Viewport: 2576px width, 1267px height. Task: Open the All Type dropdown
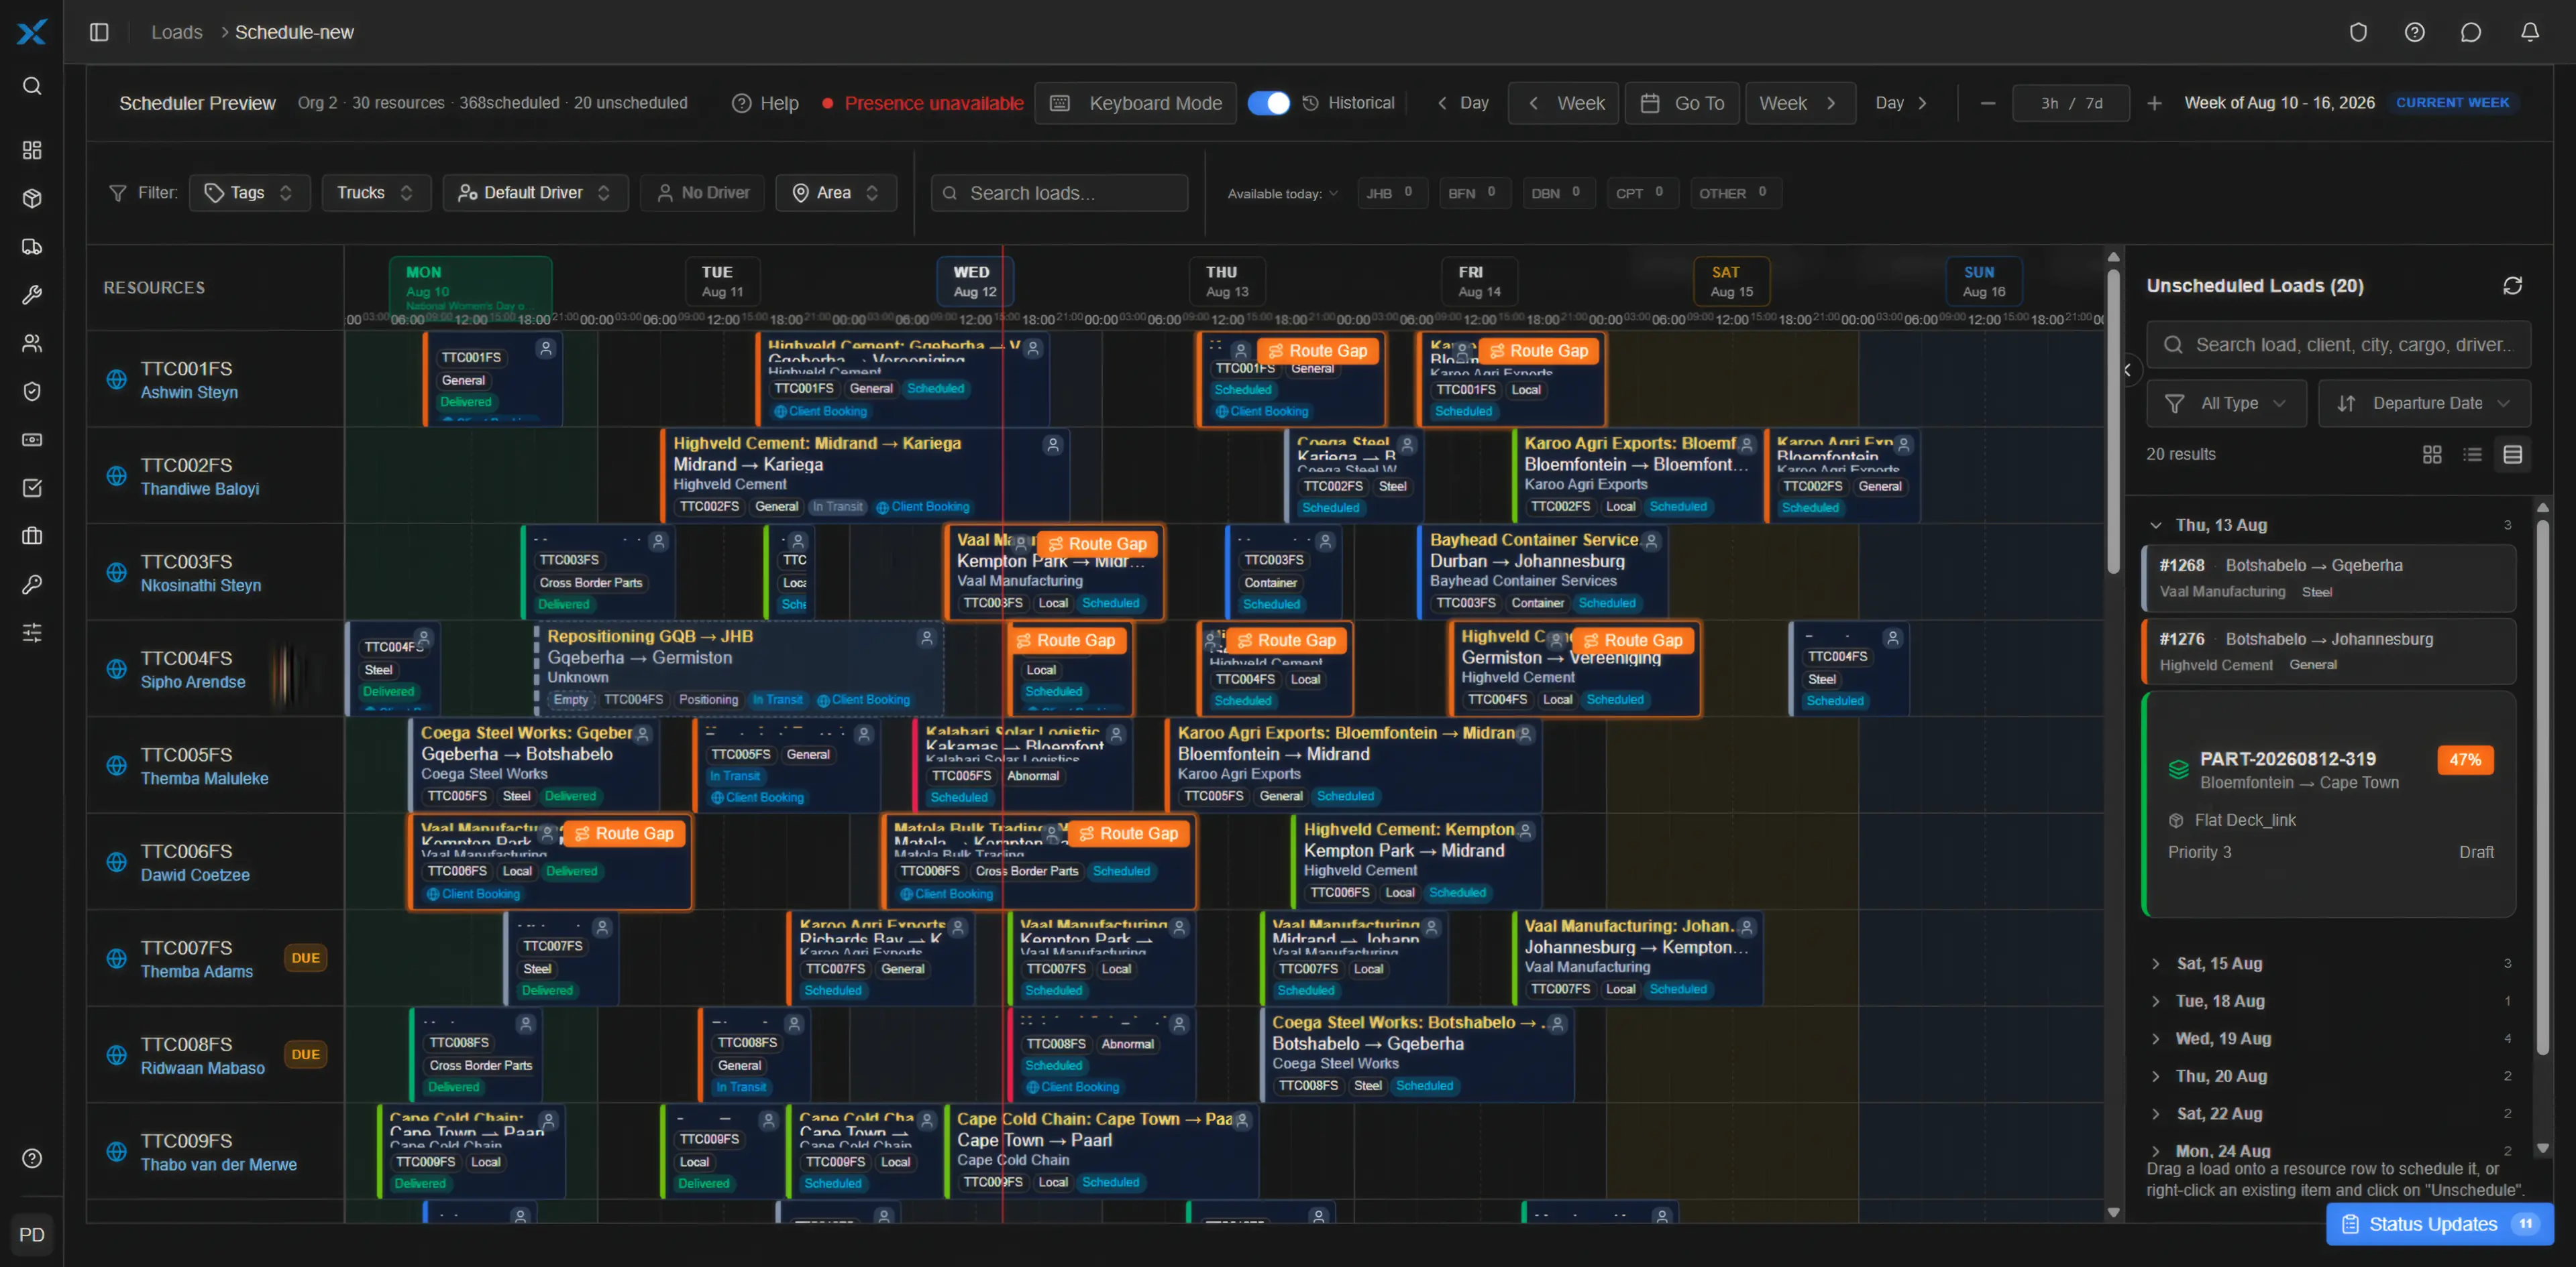point(2226,404)
